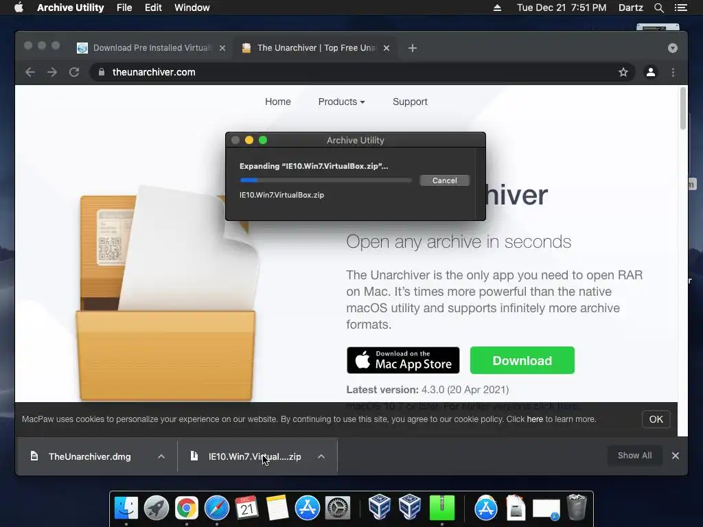Open Finder from the dock
The width and height of the screenshot is (703, 527).
(x=126, y=508)
